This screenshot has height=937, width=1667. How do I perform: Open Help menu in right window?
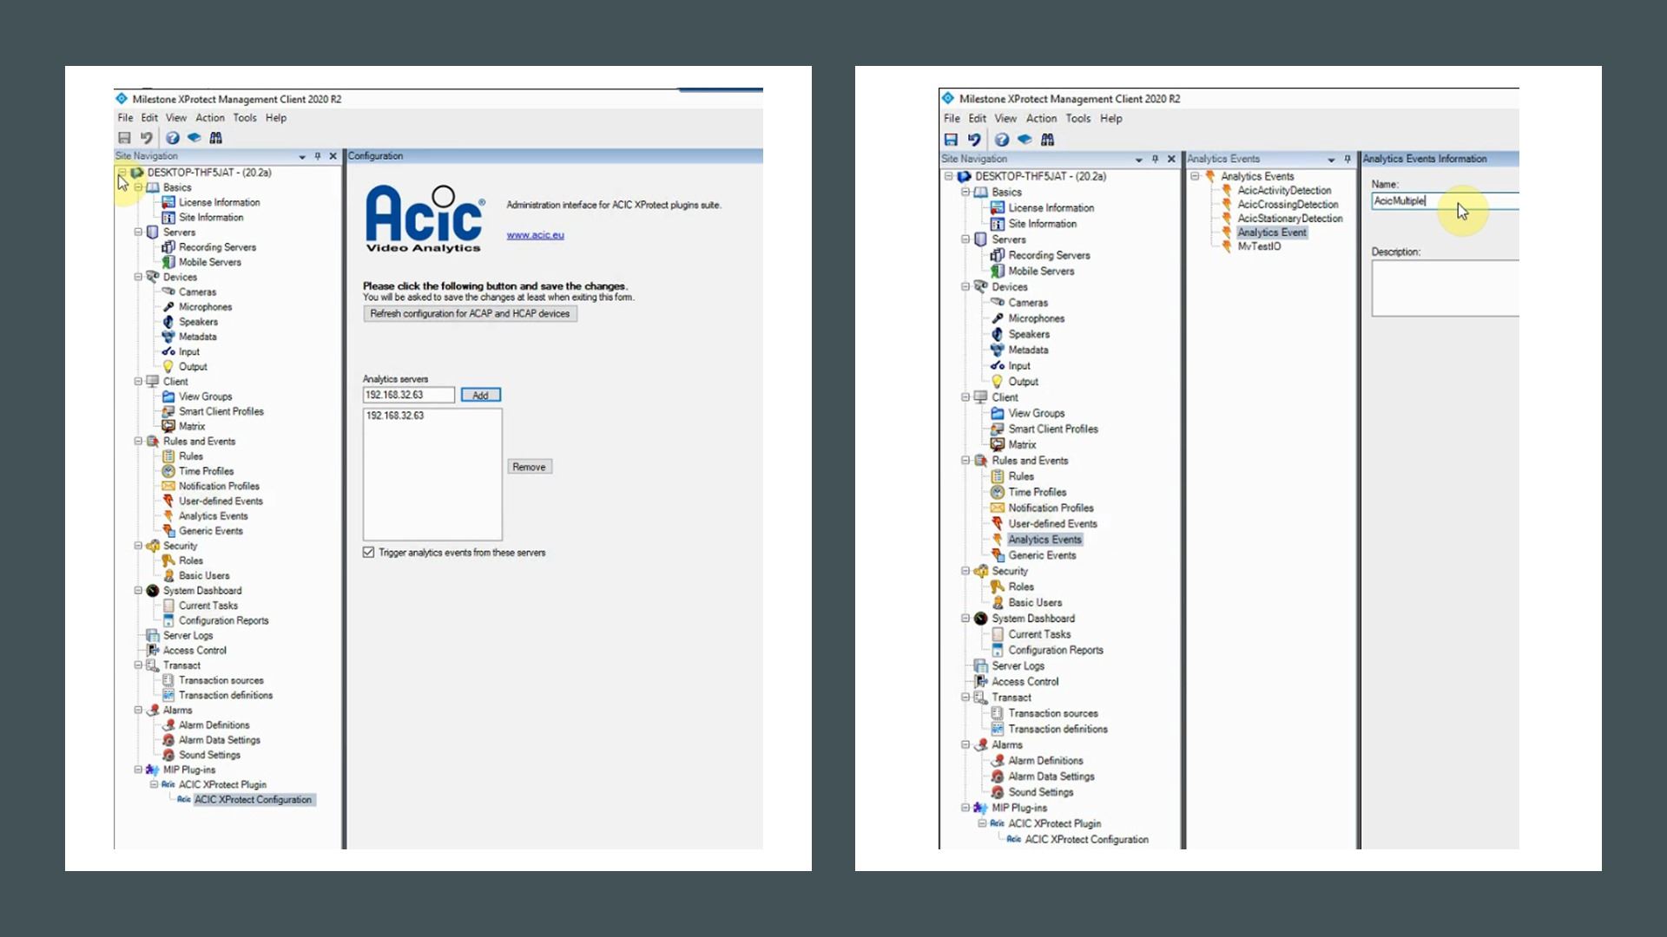1111,119
